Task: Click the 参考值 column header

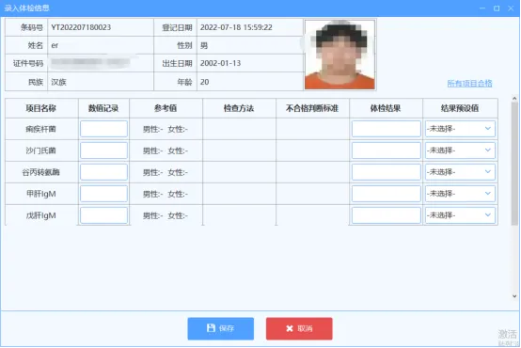Action: (166, 108)
